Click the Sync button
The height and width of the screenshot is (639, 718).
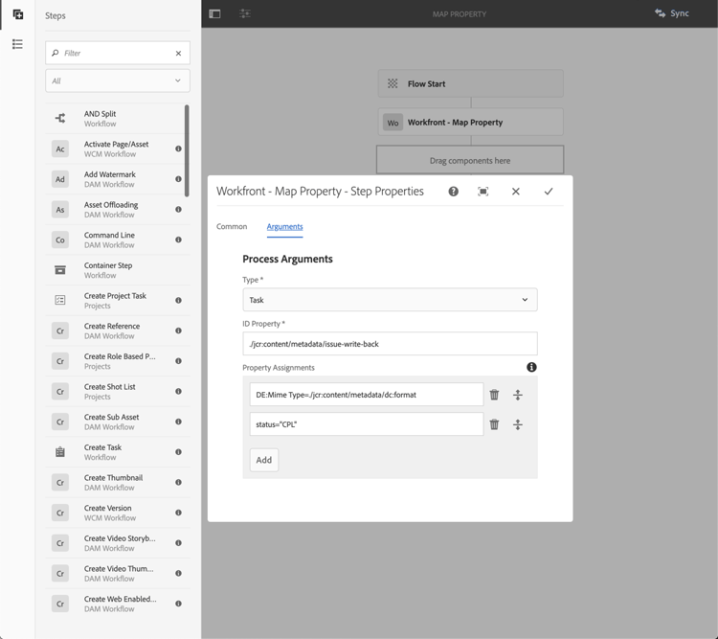pyautogui.click(x=672, y=13)
